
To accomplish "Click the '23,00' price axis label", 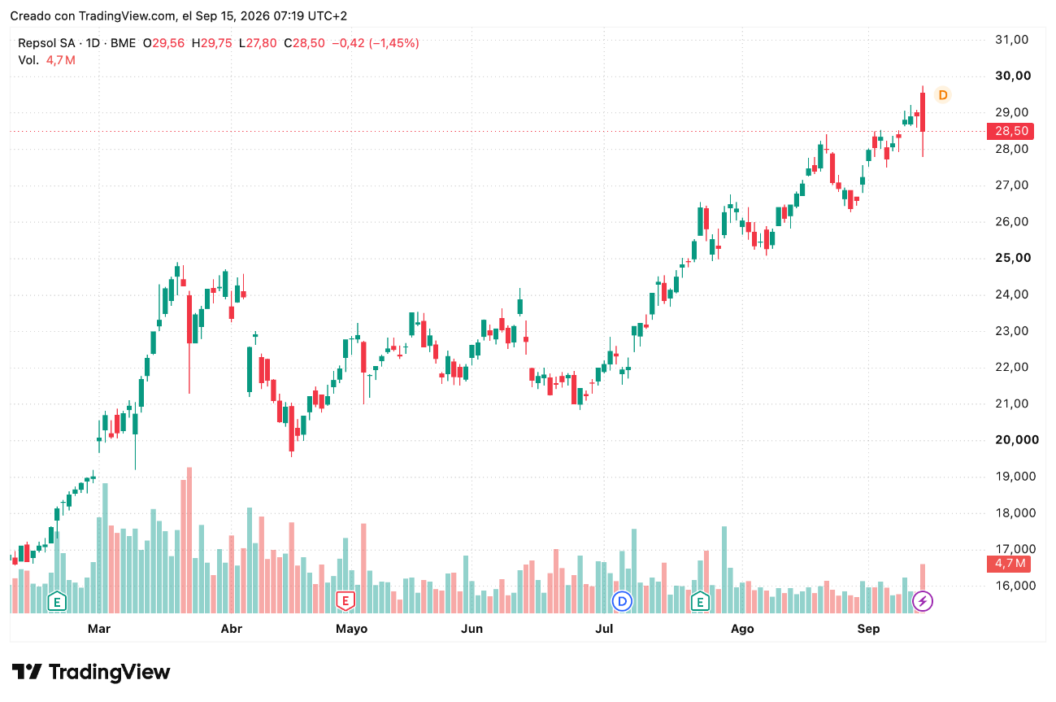I will coord(1013,330).
